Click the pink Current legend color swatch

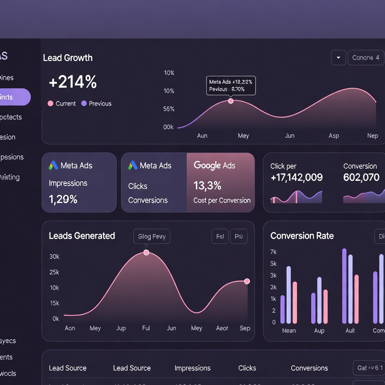(50, 103)
